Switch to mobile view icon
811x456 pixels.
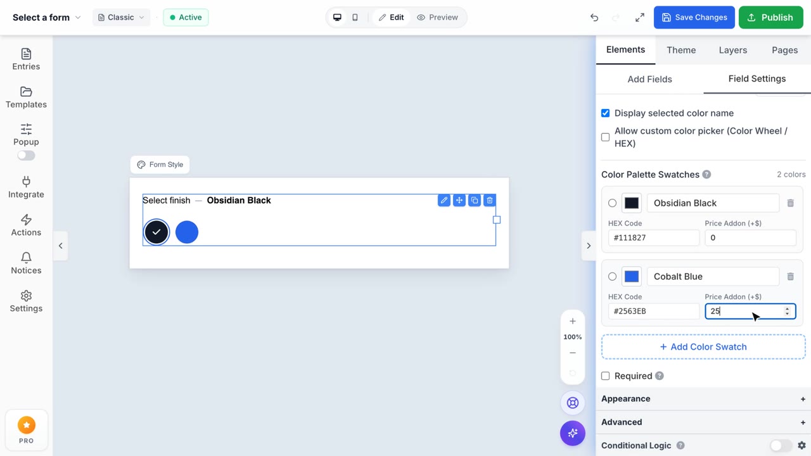tap(355, 17)
